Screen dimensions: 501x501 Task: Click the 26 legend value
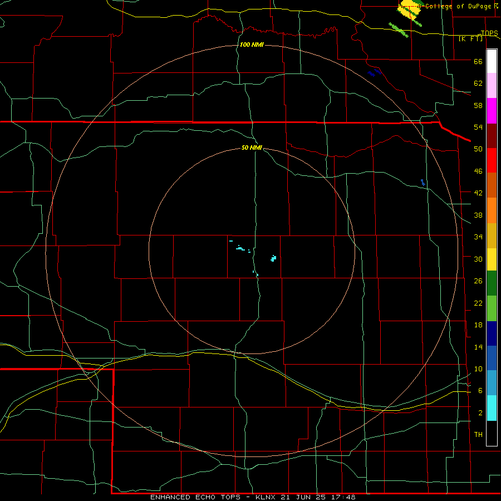(x=478, y=281)
